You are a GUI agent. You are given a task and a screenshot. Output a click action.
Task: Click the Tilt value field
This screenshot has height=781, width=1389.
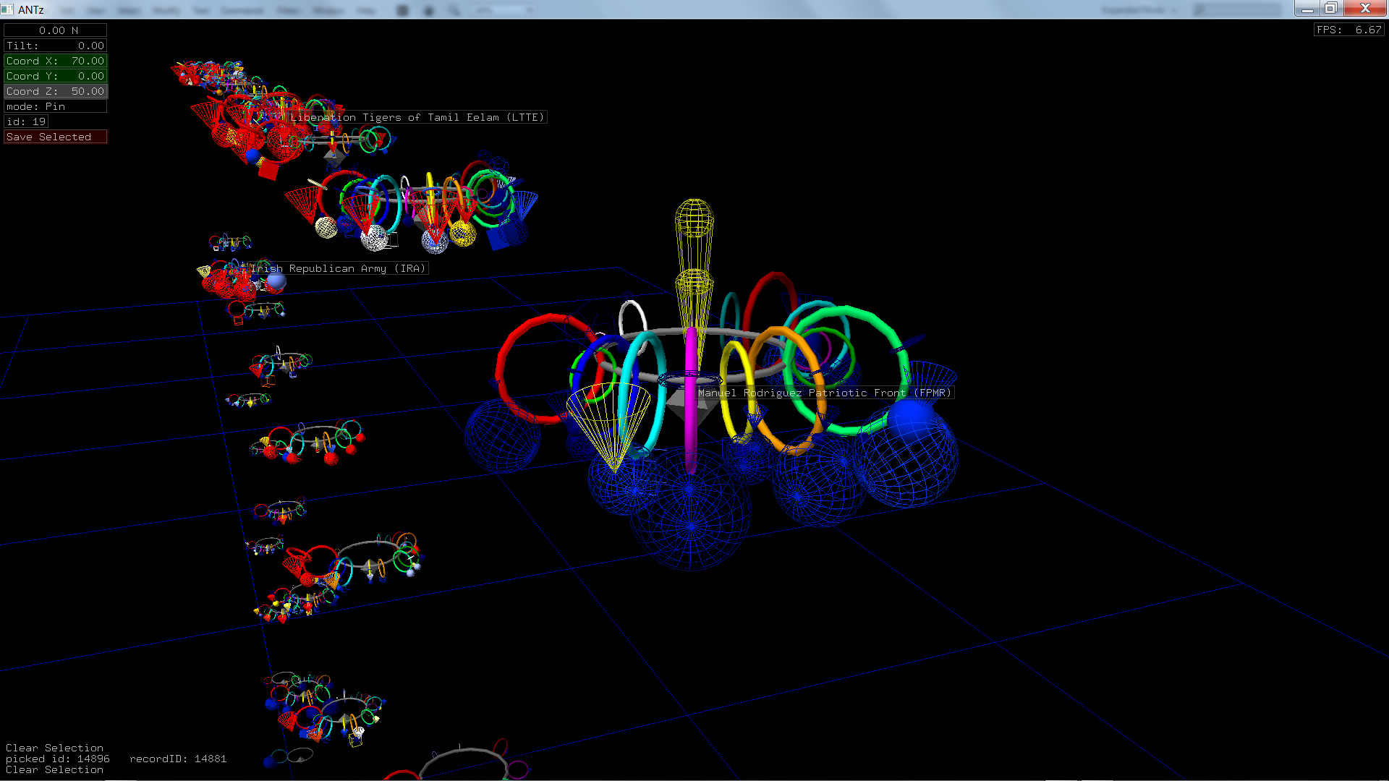click(55, 46)
